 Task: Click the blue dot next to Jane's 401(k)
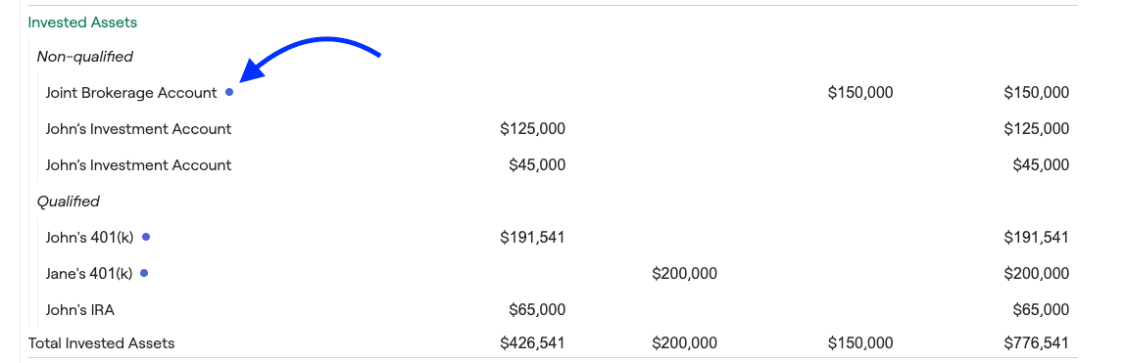coord(144,273)
